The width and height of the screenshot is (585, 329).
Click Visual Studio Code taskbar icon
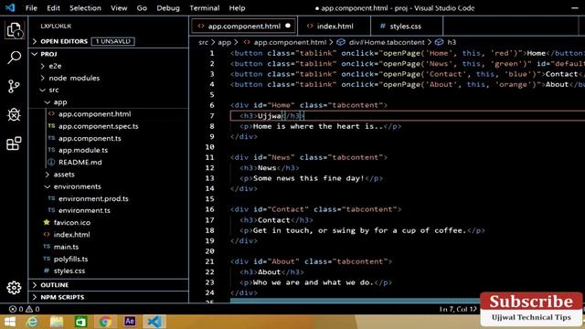click(x=154, y=321)
